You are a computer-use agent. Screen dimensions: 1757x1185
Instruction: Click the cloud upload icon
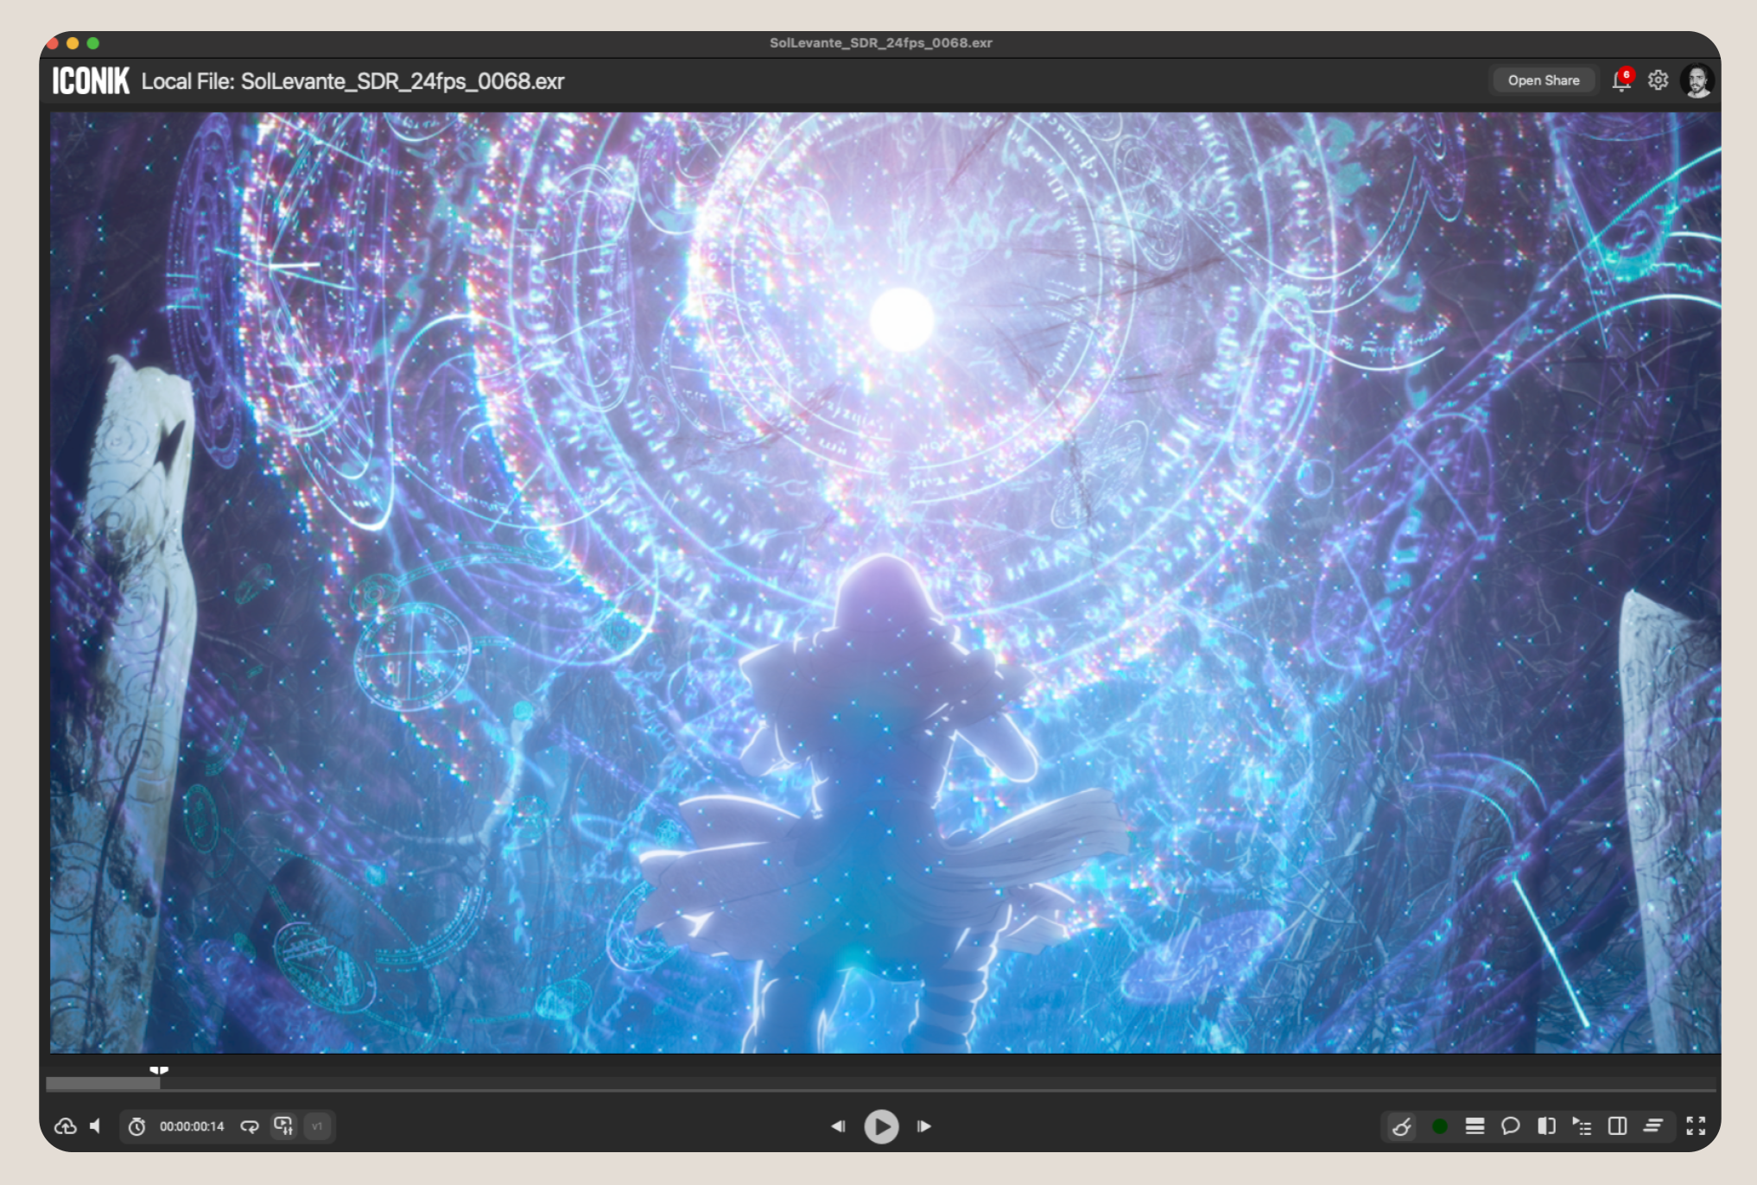(66, 1126)
